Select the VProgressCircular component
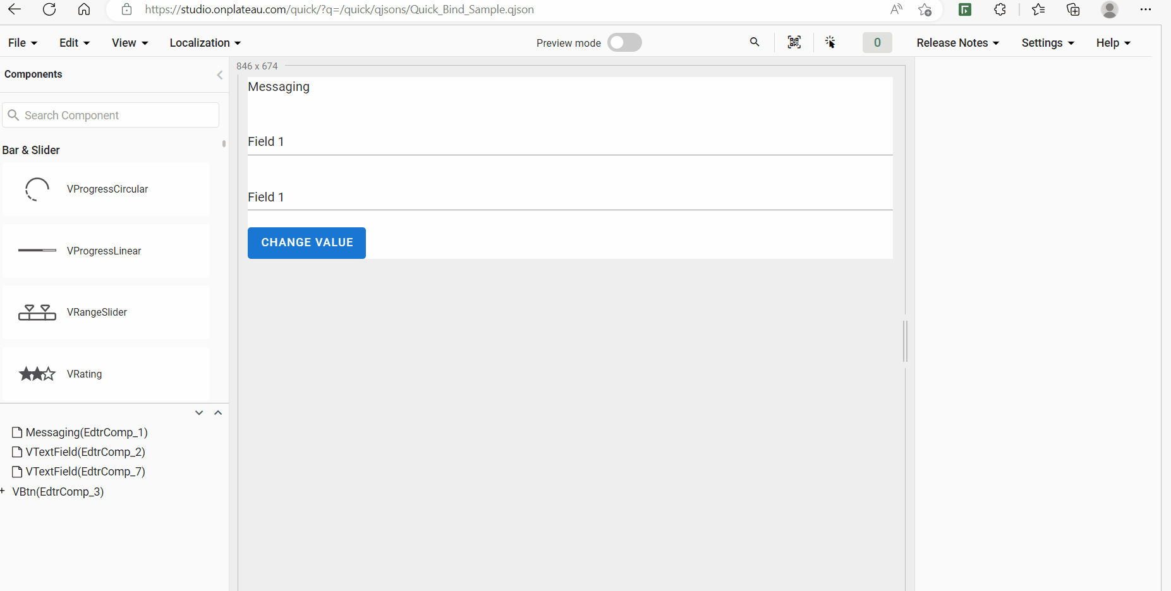 coord(106,189)
